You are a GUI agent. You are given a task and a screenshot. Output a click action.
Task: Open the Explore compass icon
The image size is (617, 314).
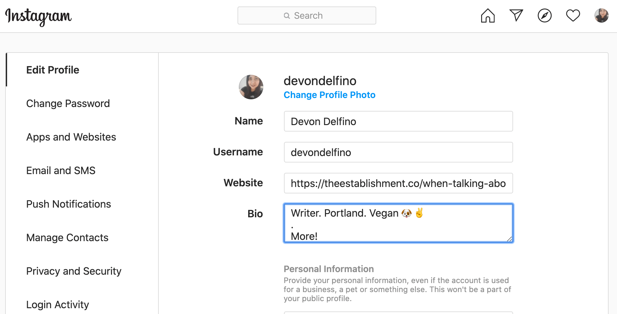(544, 15)
